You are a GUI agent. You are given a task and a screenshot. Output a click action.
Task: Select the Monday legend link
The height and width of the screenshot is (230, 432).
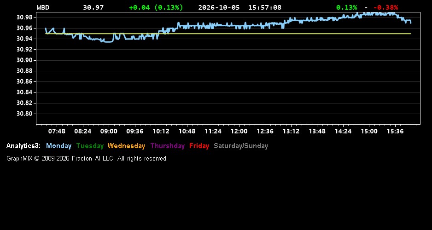(58, 146)
